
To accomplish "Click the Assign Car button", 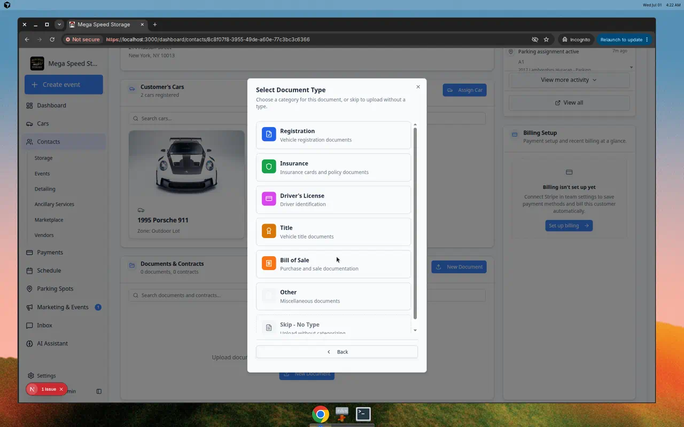I will click(464, 90).
